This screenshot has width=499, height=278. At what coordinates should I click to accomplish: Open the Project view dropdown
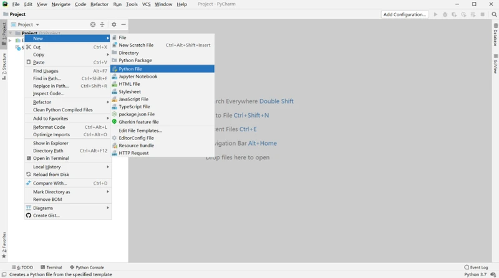(25, 24)
